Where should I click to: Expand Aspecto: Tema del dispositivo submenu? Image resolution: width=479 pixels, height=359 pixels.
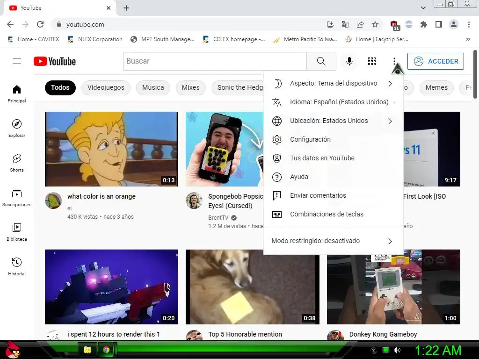[333, 84]
